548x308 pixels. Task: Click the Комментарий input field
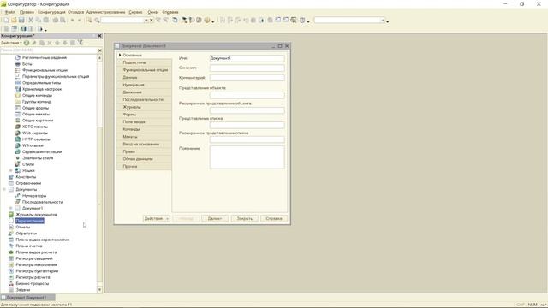tap(247, 78)
